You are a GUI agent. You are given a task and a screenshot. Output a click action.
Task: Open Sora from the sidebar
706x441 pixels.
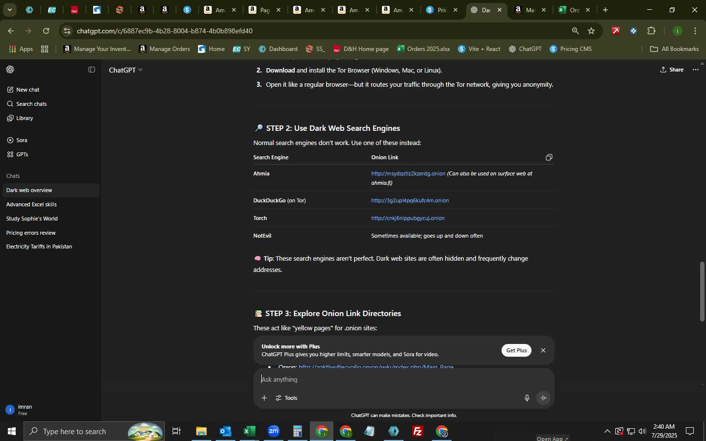[x=17, y=140]
